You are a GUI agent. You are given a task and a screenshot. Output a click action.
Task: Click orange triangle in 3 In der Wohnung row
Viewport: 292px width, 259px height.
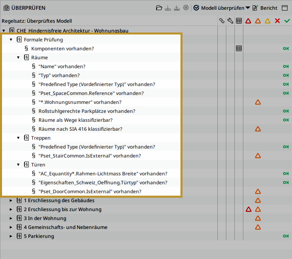[x=258, y=218]
